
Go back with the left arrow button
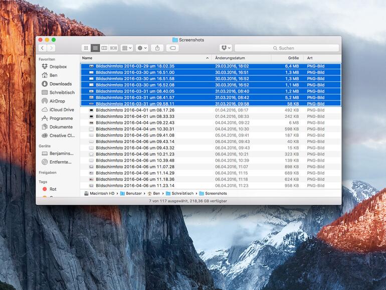pyautogui.click(x=43, y=48)
